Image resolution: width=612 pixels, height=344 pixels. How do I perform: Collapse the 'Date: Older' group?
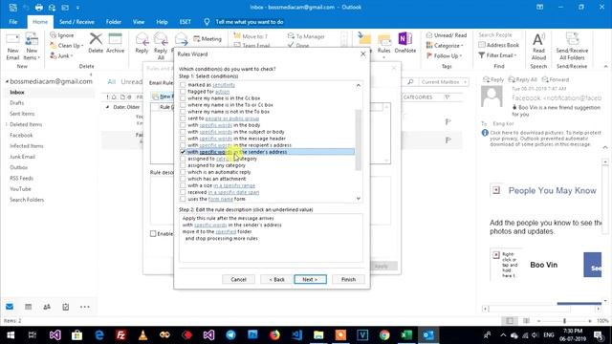tap(107, 107)
